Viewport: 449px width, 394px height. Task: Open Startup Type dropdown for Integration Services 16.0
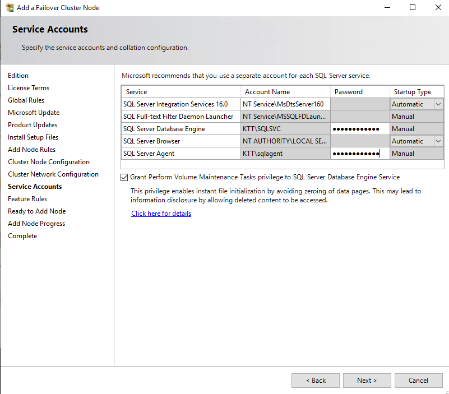(x=438, y=104)
